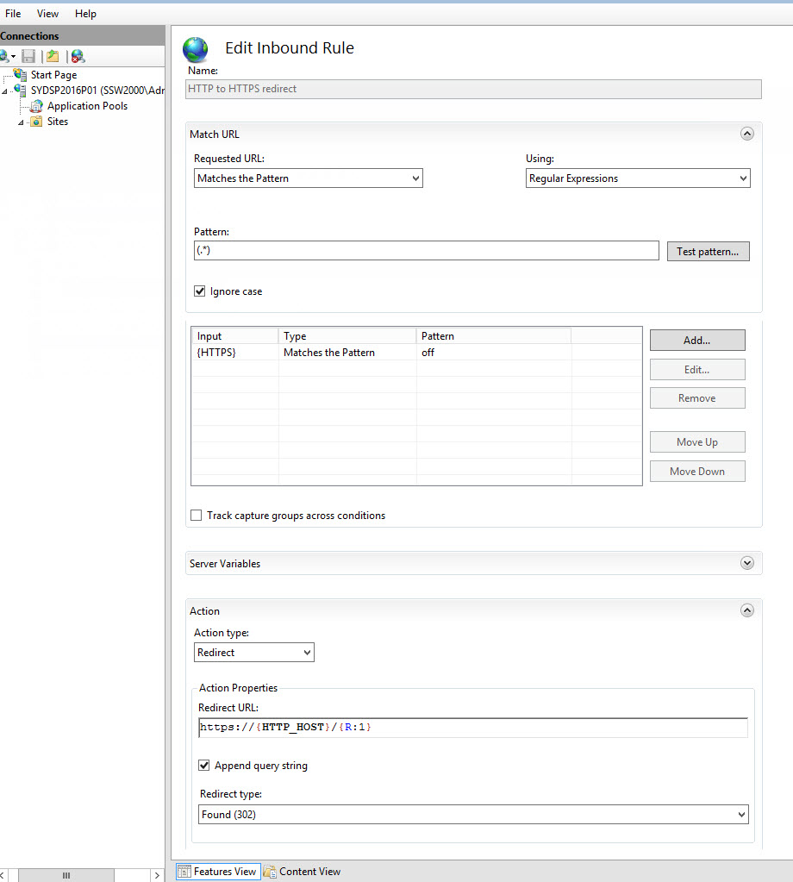This screenshot has height=882, width=793.
Task: Open Application Pools node icon
Action: point(36,106)
